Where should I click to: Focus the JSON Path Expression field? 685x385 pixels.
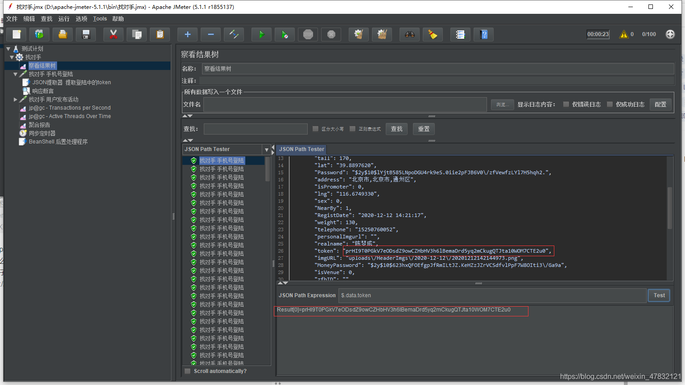click(492, 295)
